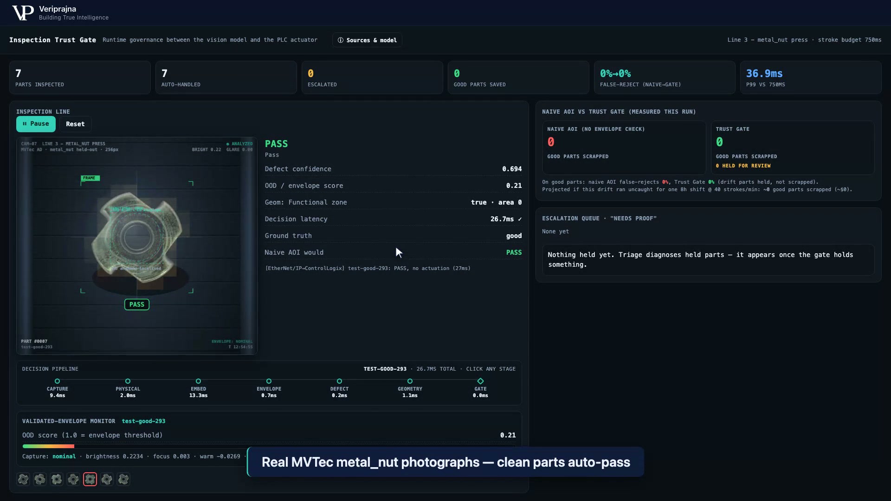Screen dimensions: 891x501
Task: Click the Good Parts Saved card
Action: [518, 77]
